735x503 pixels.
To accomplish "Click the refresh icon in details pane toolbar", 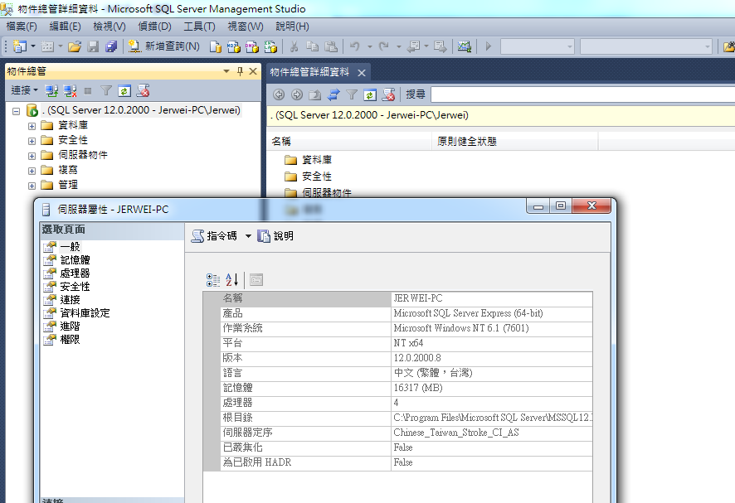I will click(370, 94).
